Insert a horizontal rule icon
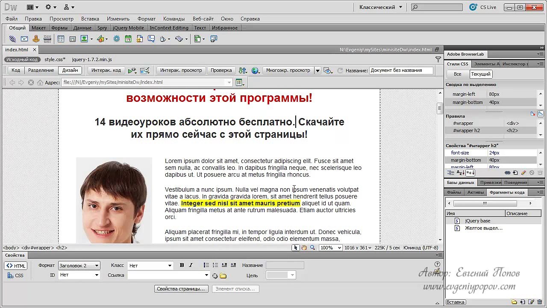 coord(47,39)
